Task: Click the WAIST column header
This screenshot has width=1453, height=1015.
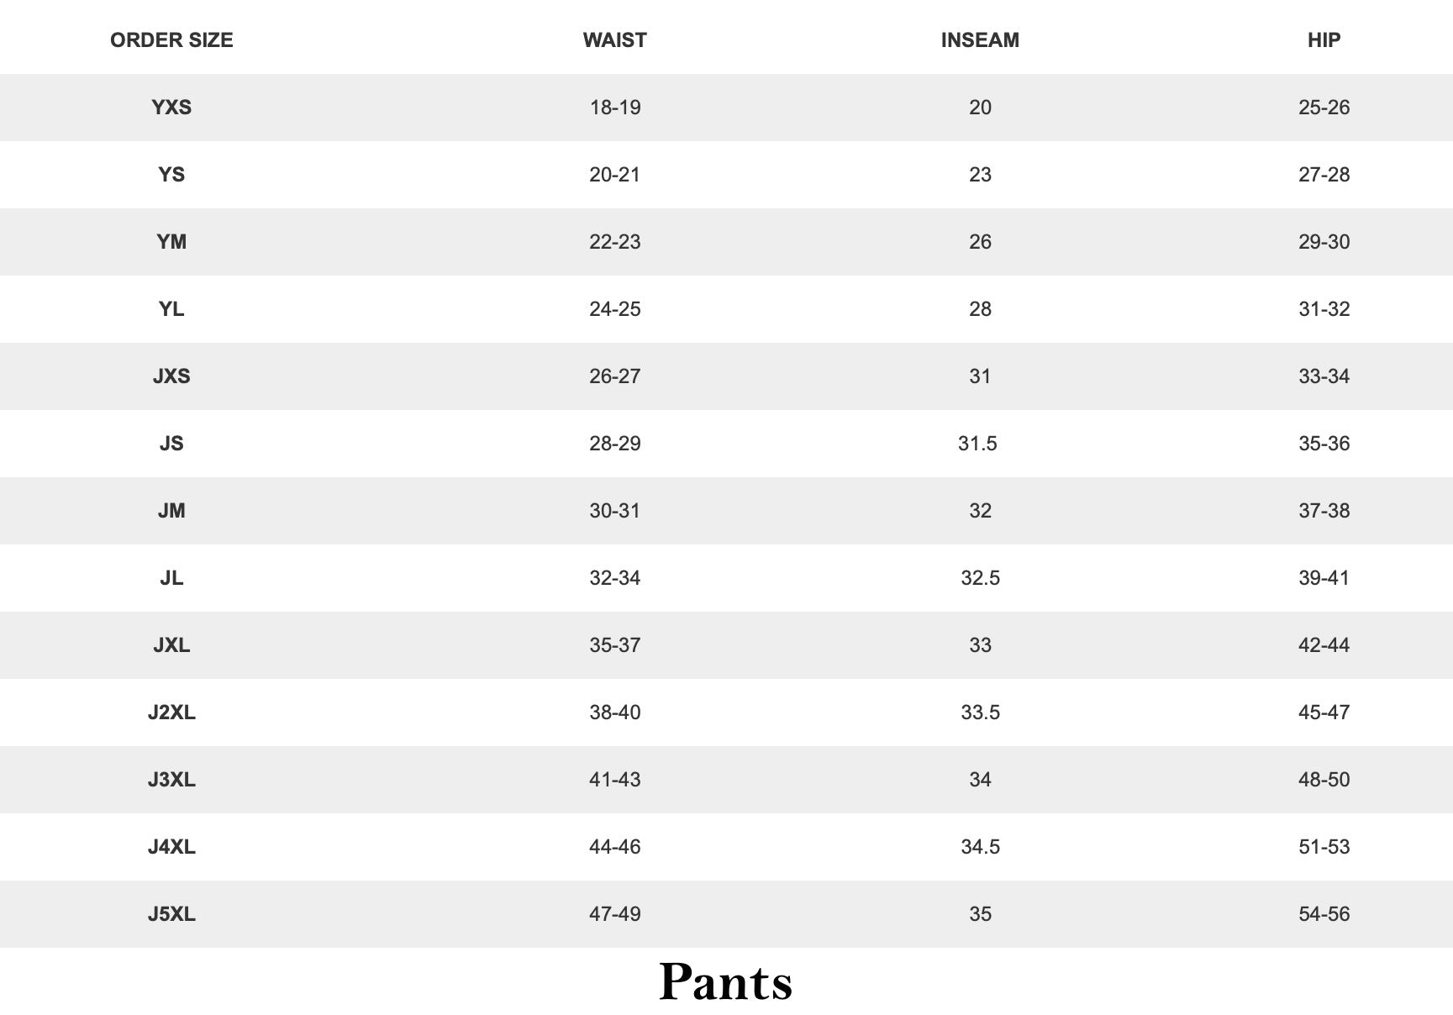Action: (615, 40)
